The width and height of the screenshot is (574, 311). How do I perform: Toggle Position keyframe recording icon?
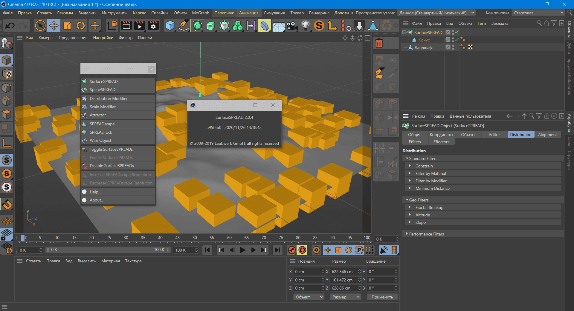coord(328,250)
